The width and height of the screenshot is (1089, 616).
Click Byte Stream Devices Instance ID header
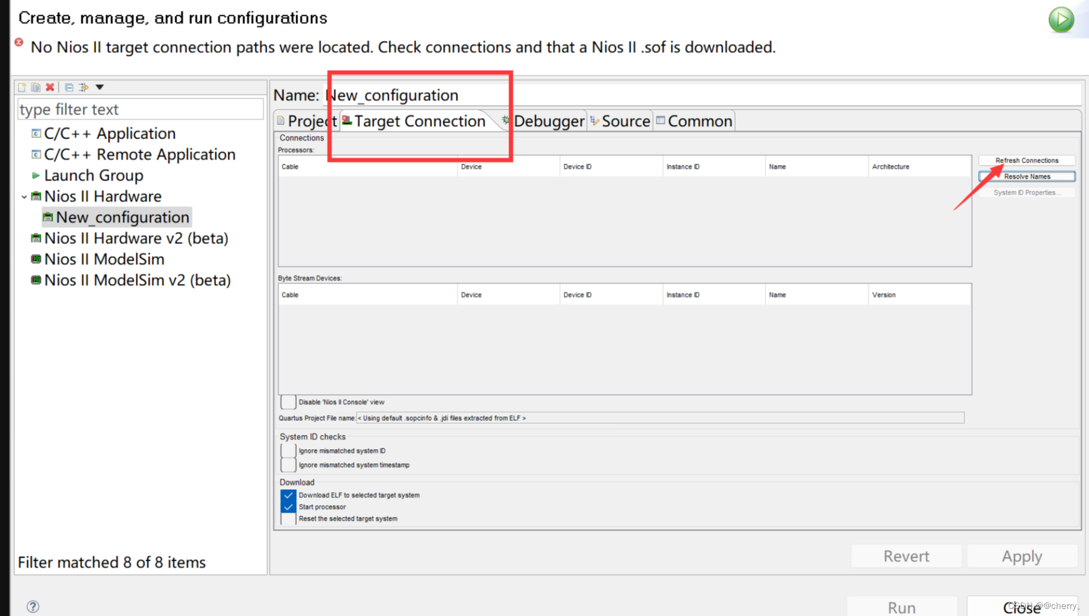pos(714,295)
